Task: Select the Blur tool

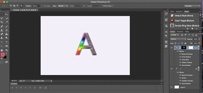Action: point(2,38)
